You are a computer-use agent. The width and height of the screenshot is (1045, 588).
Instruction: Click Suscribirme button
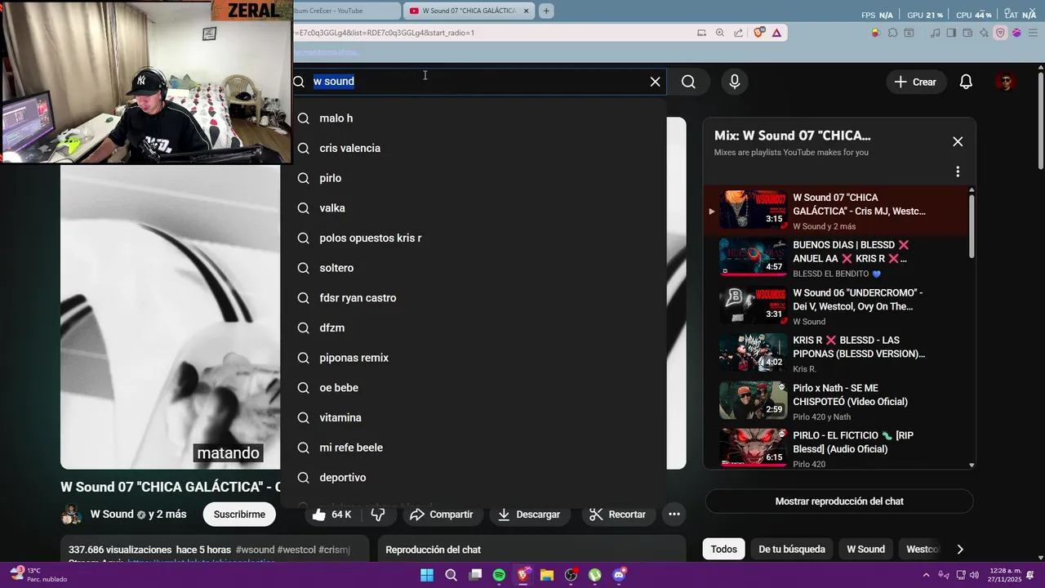(x=239, y=514)
